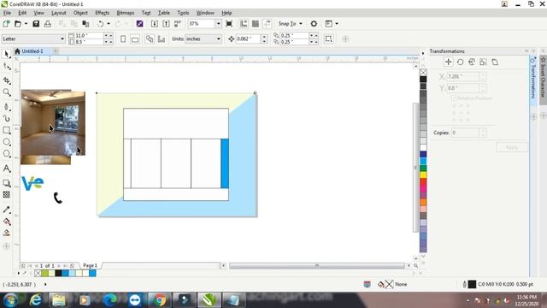Select the Text tool
The height and width of the screenshot is (308, 547).
point(7,169)
